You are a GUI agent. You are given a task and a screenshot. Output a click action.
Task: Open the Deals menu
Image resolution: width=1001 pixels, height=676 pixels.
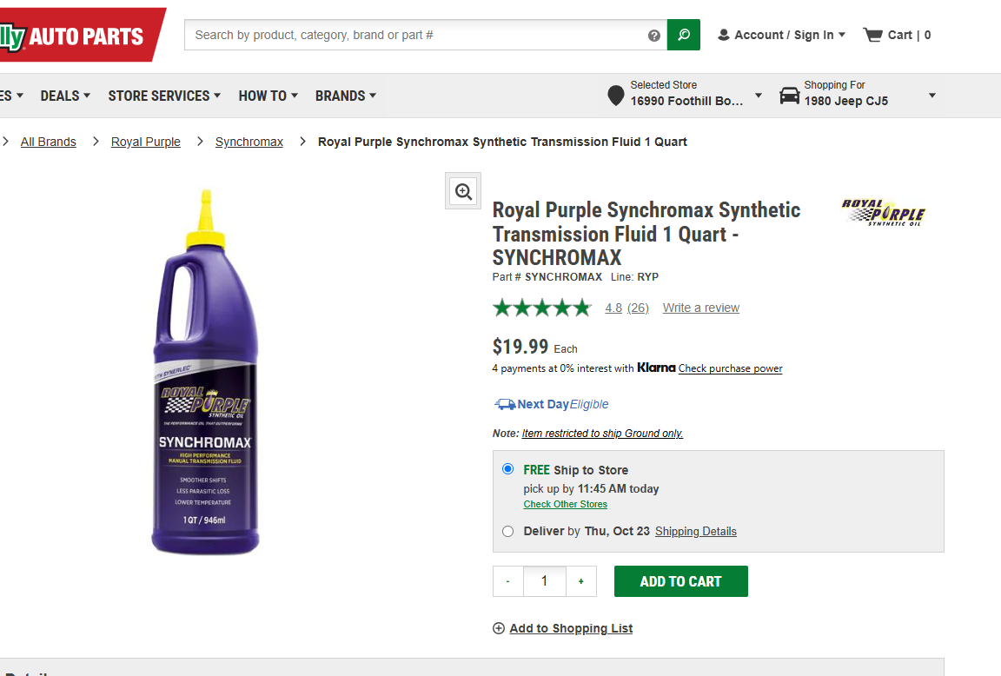[65, 96]
